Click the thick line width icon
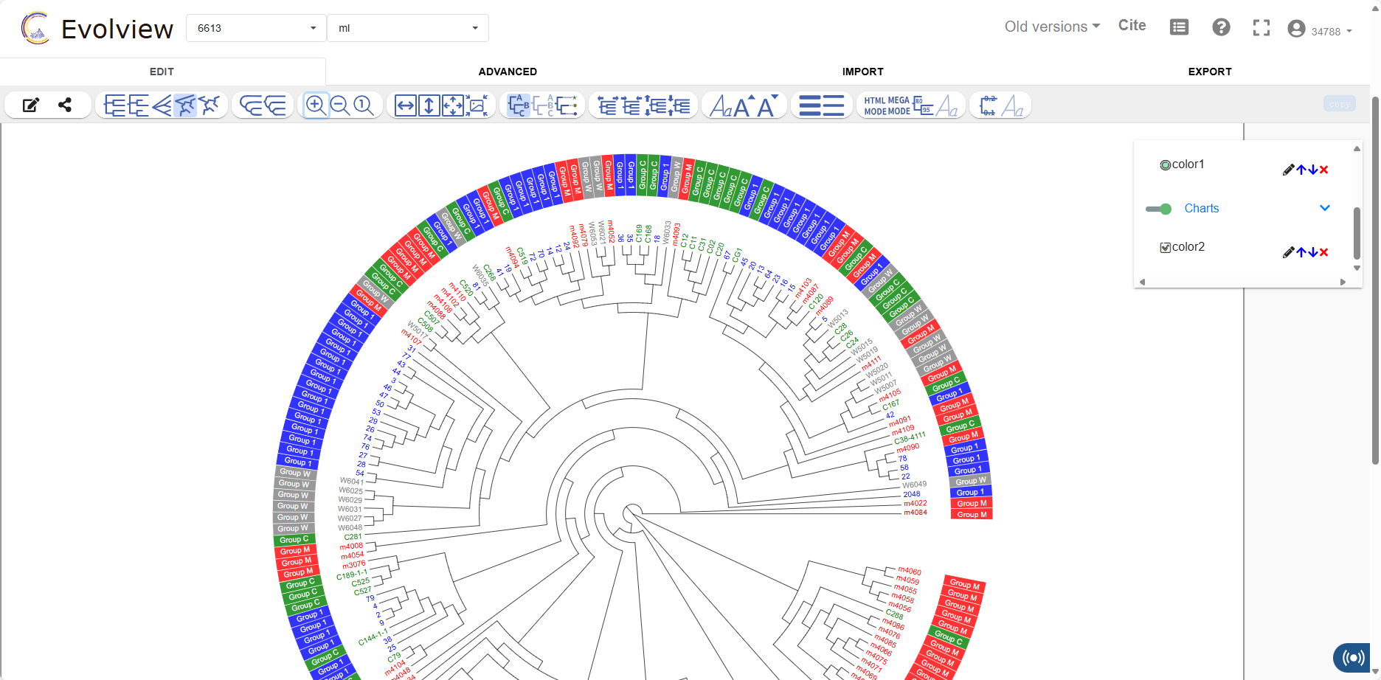This screenshot has width=1381, height=680. coord(810,105)
